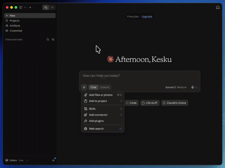
Task: Switch to chat mode icon in title bar
Action: click(x=46, y=7)
